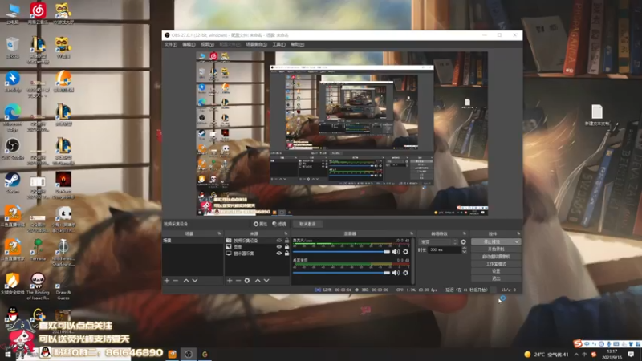Image resolution: width=642 pixels, height=361 pixels.
Task: Open The Binding of Isaac shortcut
Action: click(38, 286)
